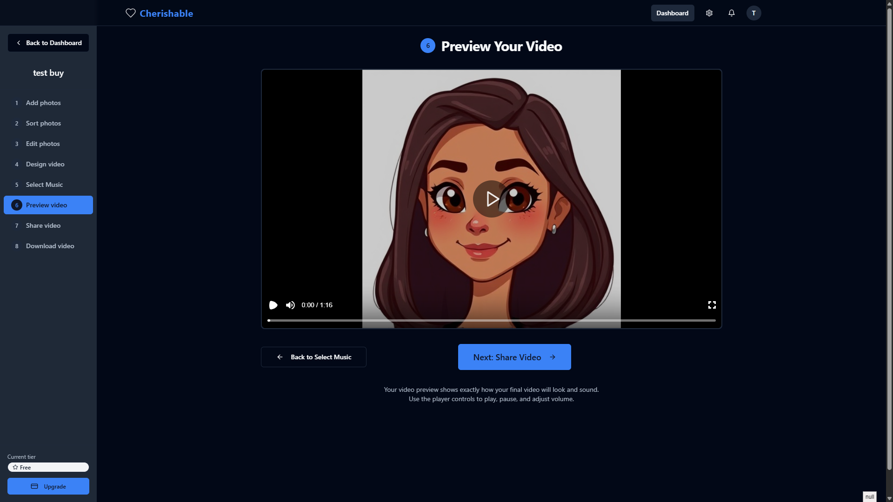Open the user avatar T menu

click(x=753, y=13)
